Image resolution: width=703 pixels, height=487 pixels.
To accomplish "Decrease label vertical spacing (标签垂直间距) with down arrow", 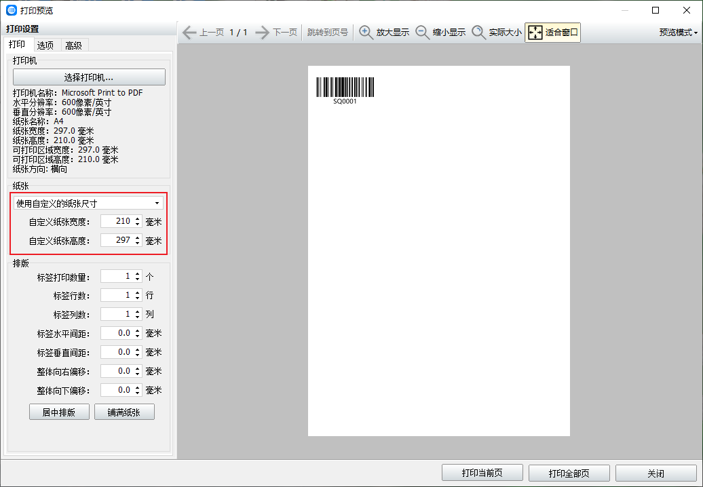I will point(137,355).
